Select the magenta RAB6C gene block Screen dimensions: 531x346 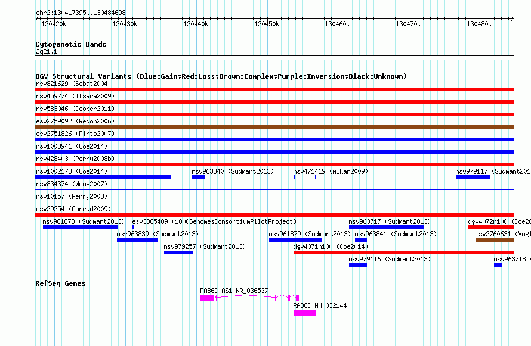pyautogui.click(x=304, y=313)
